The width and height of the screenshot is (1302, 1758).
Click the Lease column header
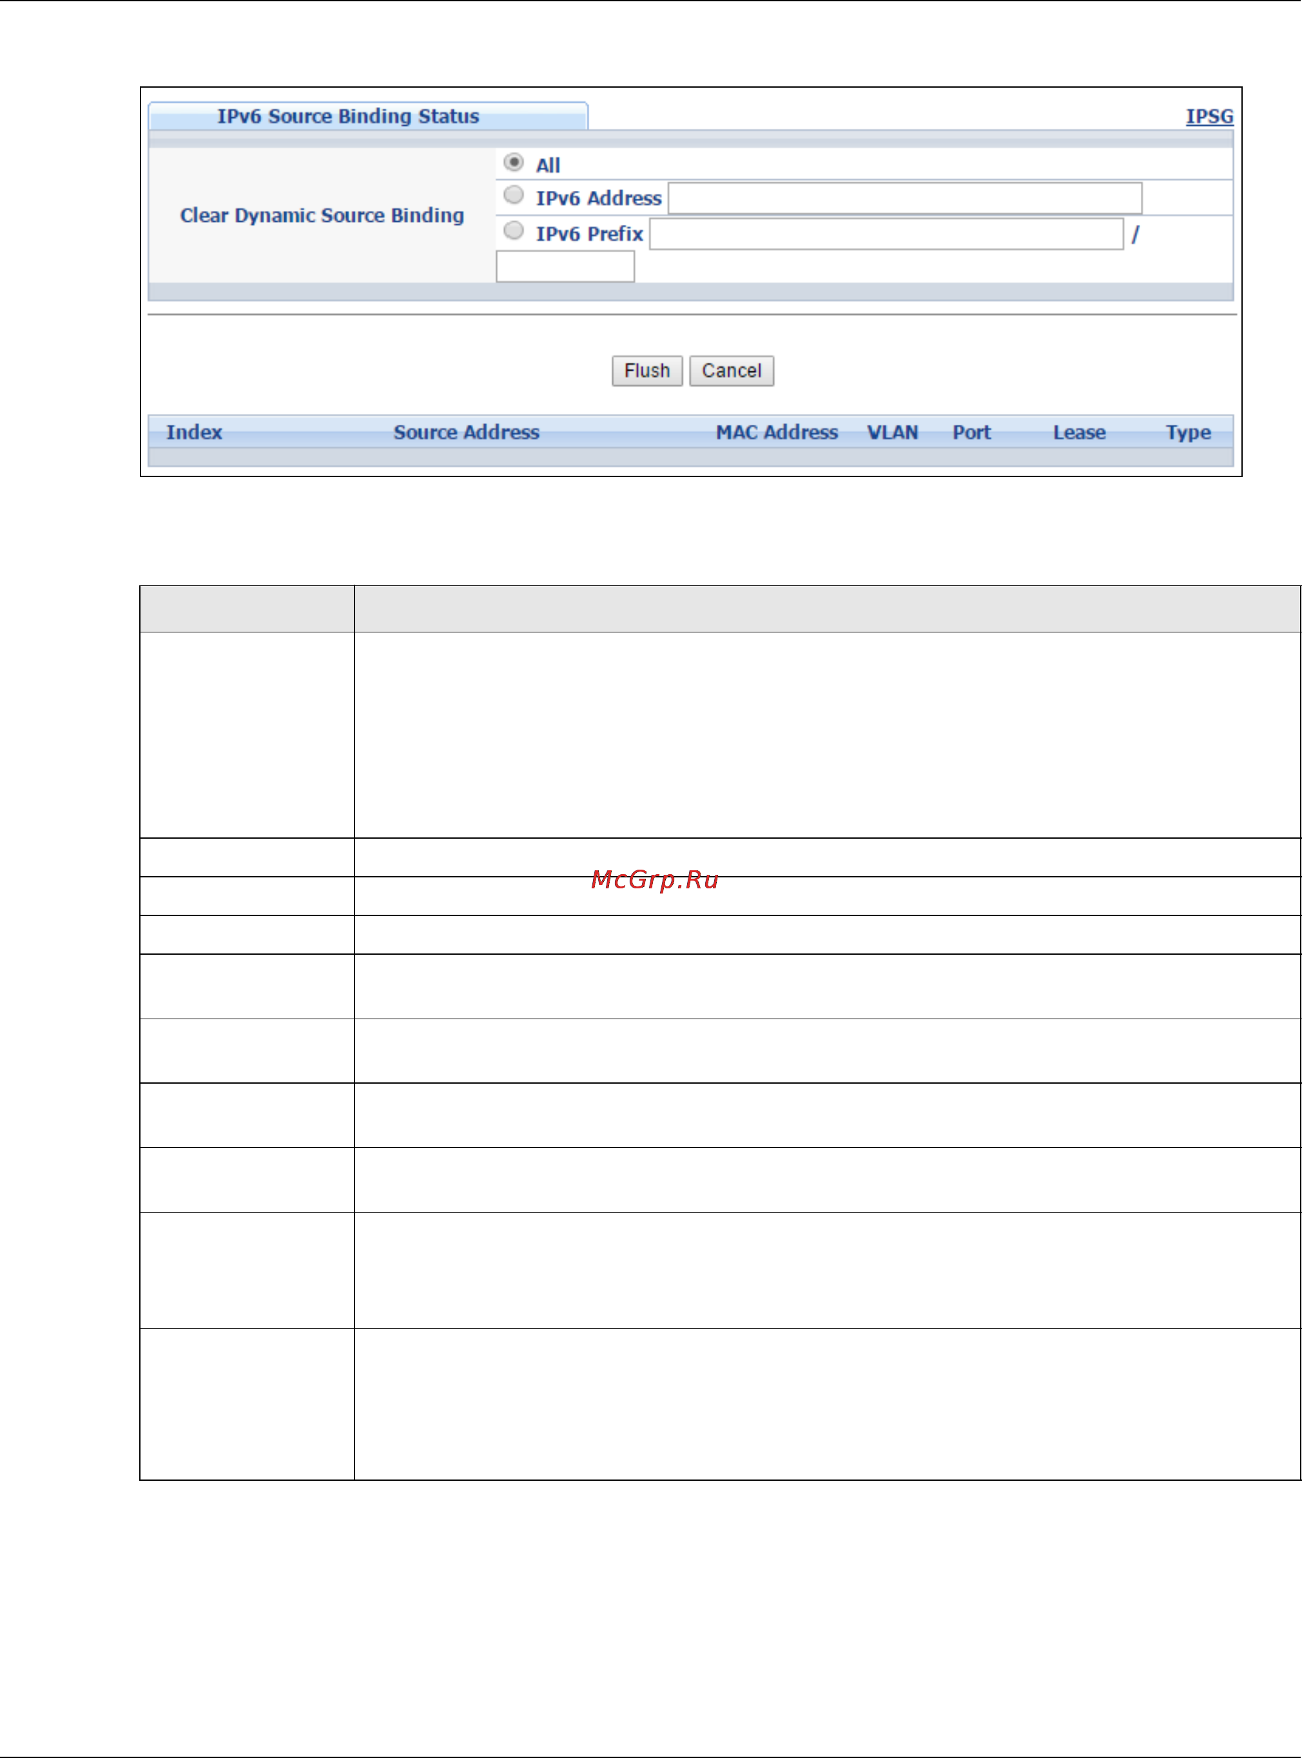pyautogui.click(x=1079, y=432)
